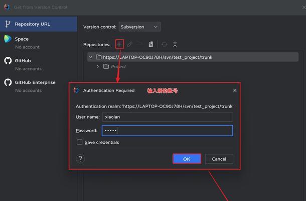Click the Password field
This screenshot has height=201, width=306.
click(x=167, y=131)
